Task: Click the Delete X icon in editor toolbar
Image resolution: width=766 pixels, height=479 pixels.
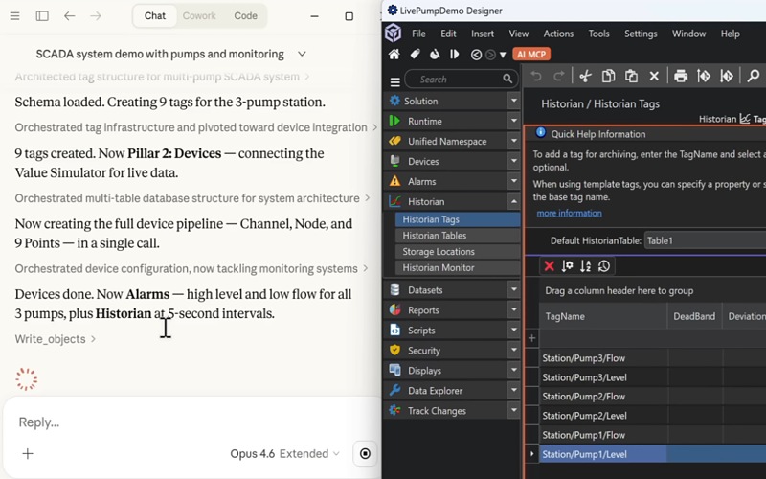Action: (x=654, y=77)
